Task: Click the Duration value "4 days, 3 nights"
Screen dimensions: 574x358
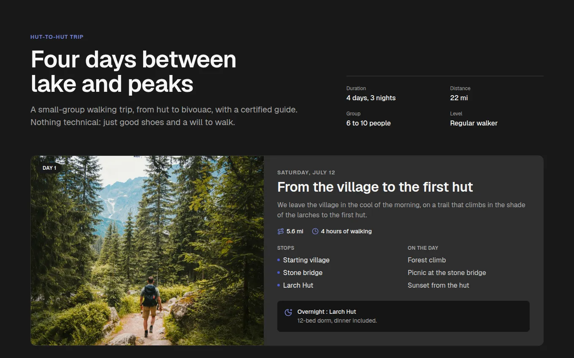Action: pyautogui.click(x=371, y=98)
